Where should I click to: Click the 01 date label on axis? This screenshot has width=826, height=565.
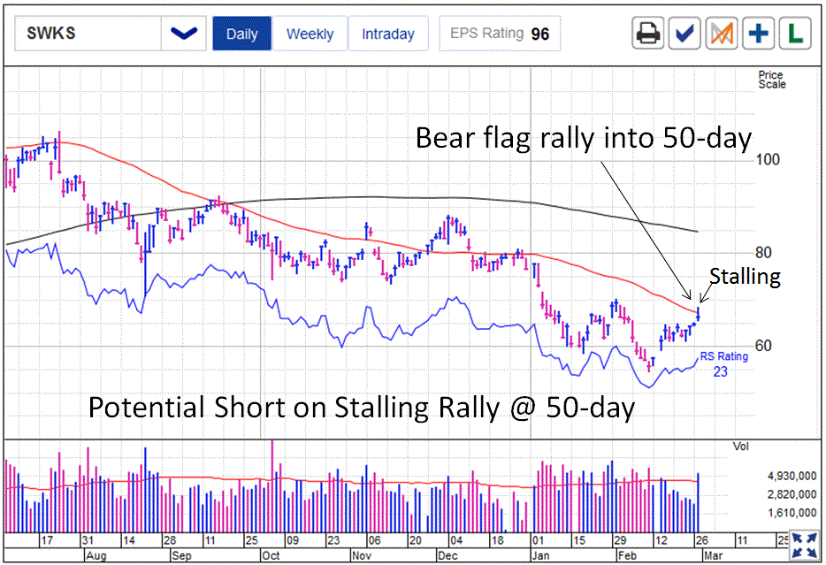click(538, 540)
